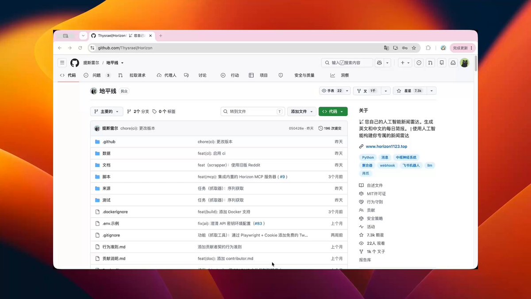Open the www.horizon1123.top link
The height and width of the screenshot is (299, 531).
point(386,146)
